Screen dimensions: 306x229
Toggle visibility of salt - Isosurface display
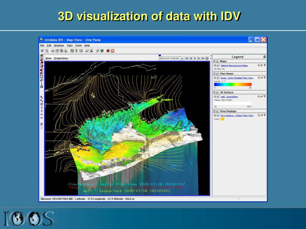click(x=218, y=97)
